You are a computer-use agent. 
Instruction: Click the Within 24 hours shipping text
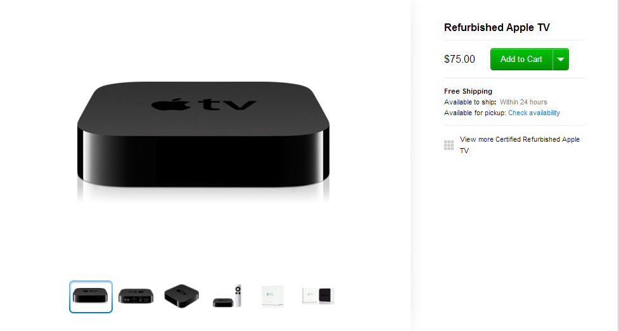[523, 102]
